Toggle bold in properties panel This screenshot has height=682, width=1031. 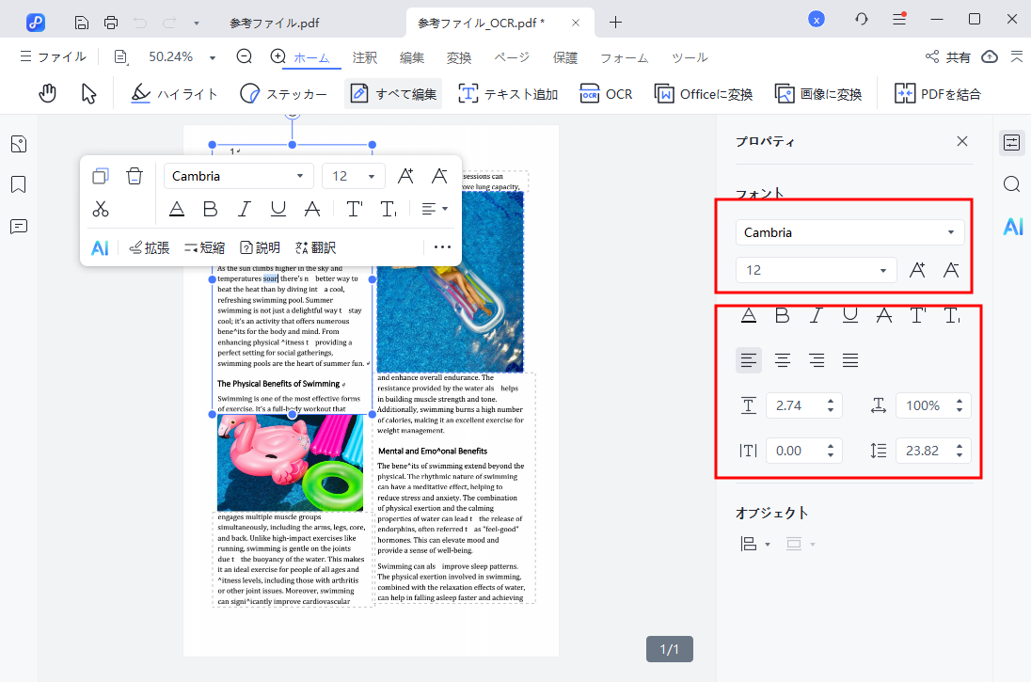[x=782, y=315]
